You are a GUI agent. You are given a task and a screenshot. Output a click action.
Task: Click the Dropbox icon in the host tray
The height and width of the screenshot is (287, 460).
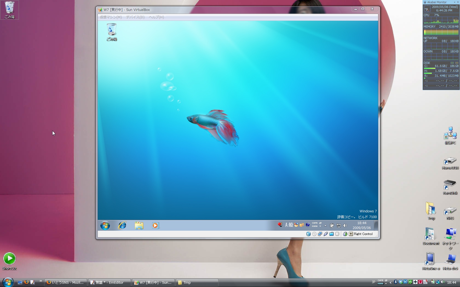(x=401, y=282)
